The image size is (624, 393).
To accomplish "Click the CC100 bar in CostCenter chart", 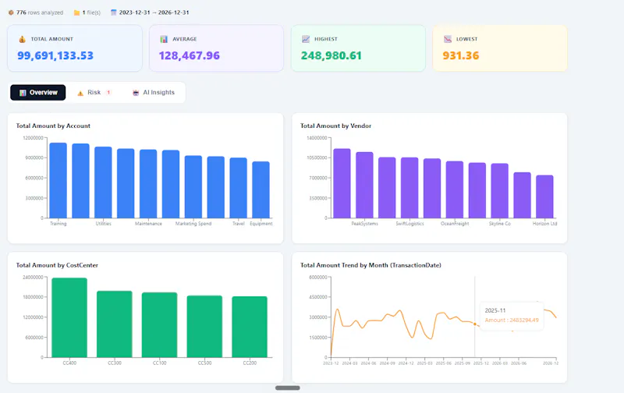I will [x=160, y=325].
